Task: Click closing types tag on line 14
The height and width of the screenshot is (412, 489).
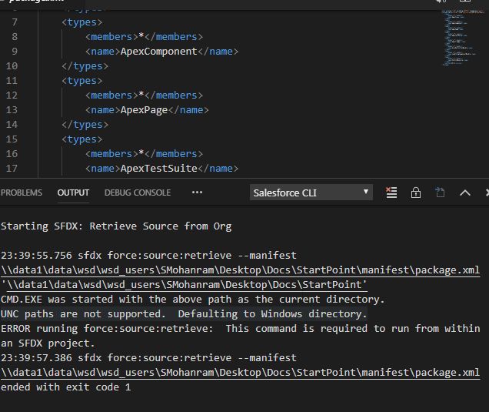Action: coord(85,125)
